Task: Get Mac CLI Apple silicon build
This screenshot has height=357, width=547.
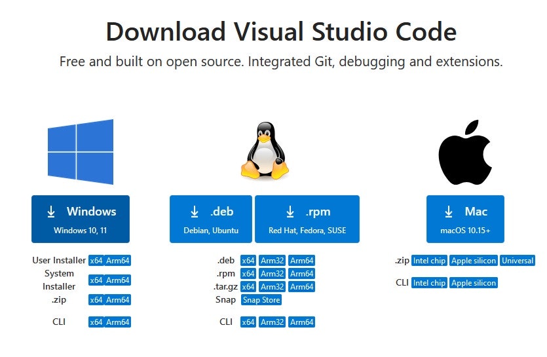Action: (x=474, y=283)
